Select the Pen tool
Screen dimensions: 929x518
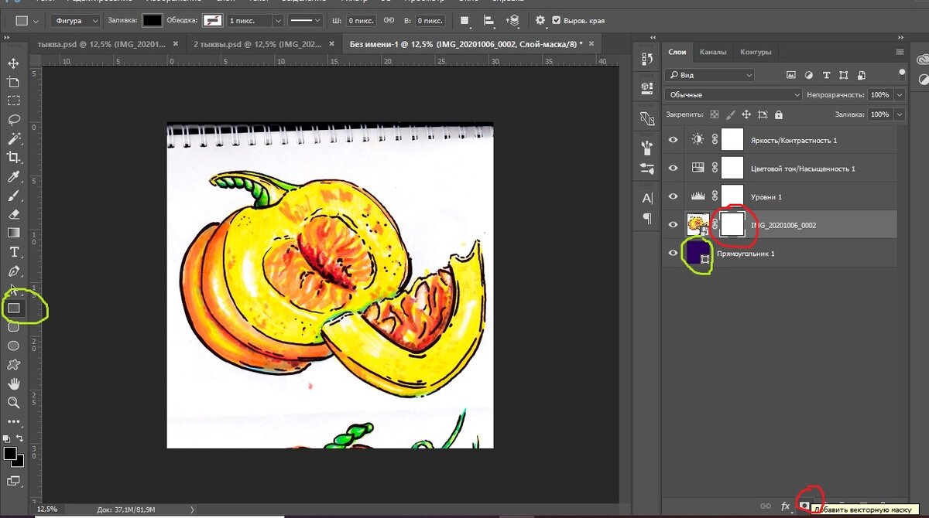(13, 271)
